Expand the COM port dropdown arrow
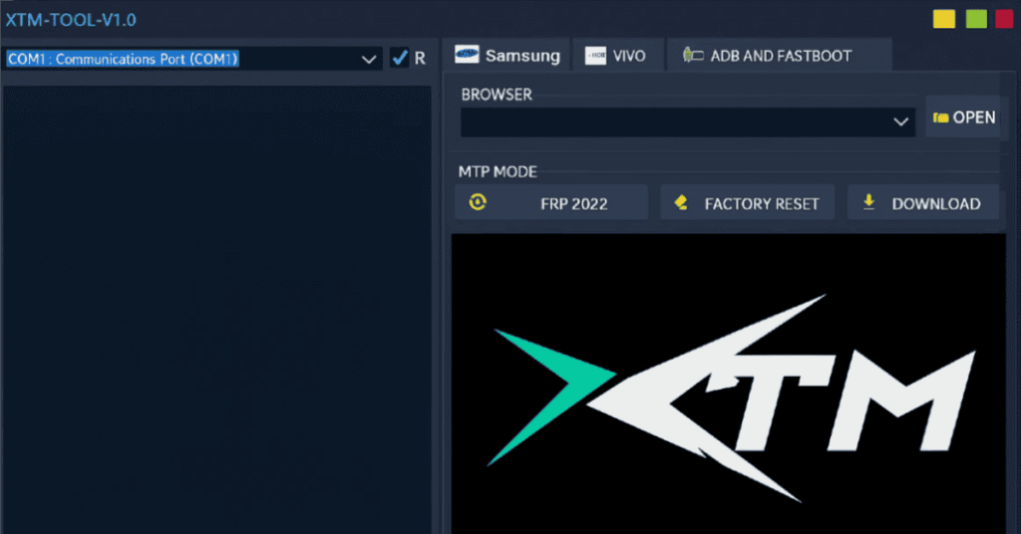Screen dimensions: 1021x534 (x=369, y=59)
